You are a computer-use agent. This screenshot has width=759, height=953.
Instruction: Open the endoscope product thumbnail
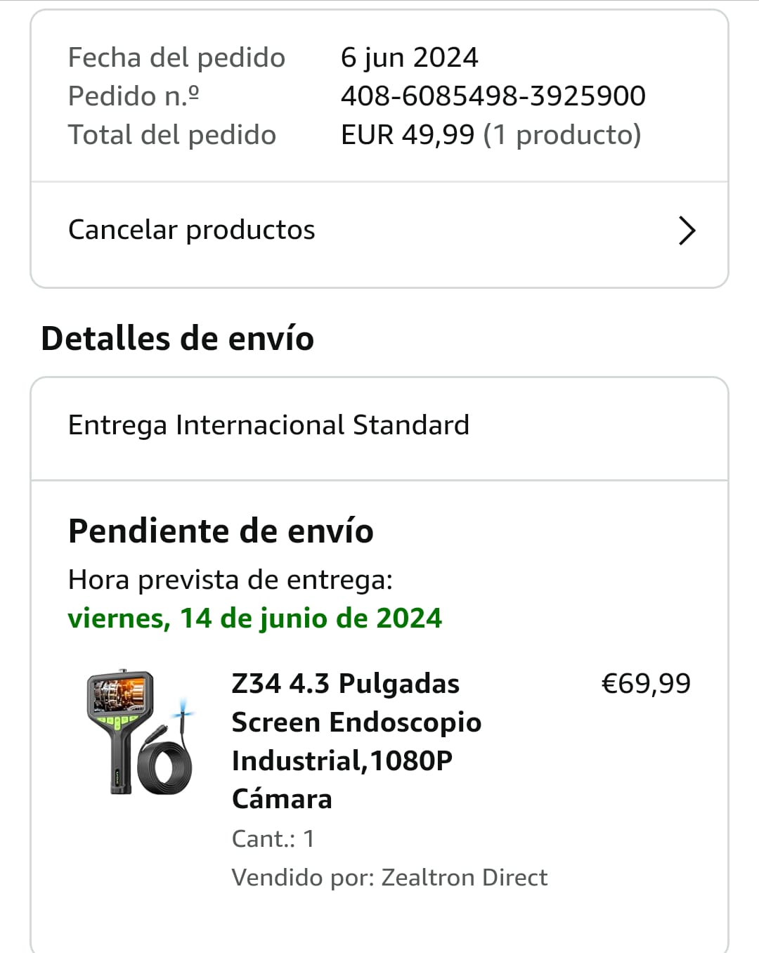tap(140, 732)
